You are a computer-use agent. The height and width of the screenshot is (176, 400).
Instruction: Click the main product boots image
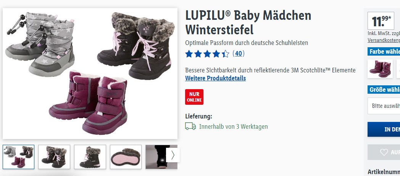click(90, 74)
